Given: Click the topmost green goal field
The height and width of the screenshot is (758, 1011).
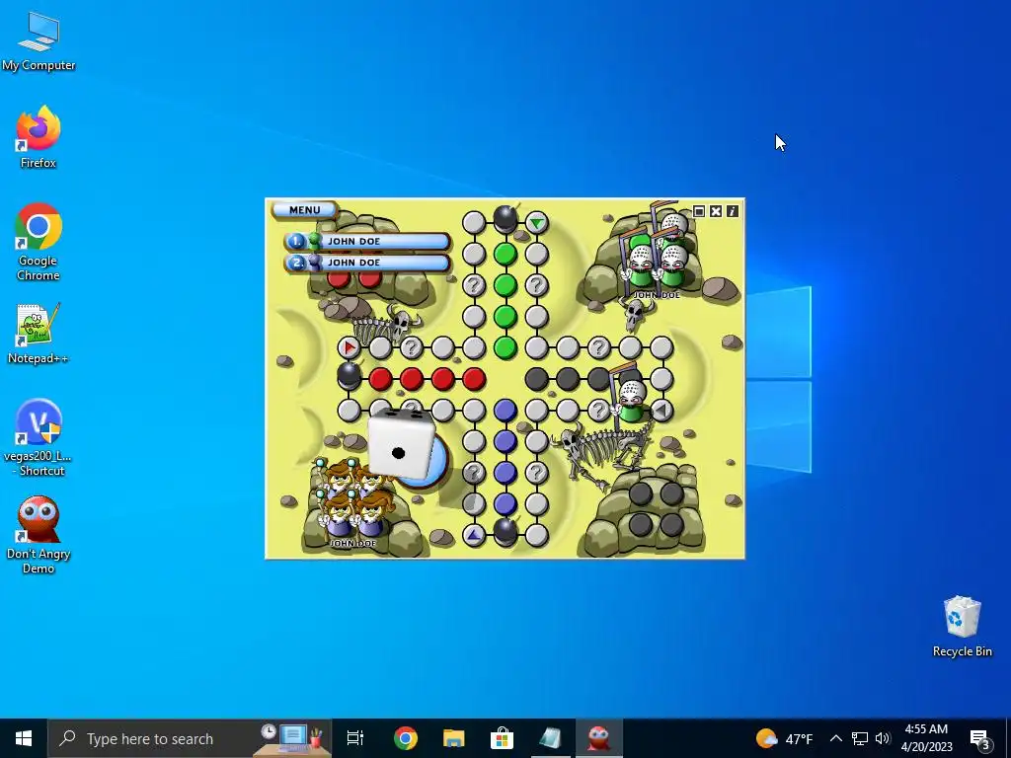Looking at the screenshot, I should click(x=505, y=254).
